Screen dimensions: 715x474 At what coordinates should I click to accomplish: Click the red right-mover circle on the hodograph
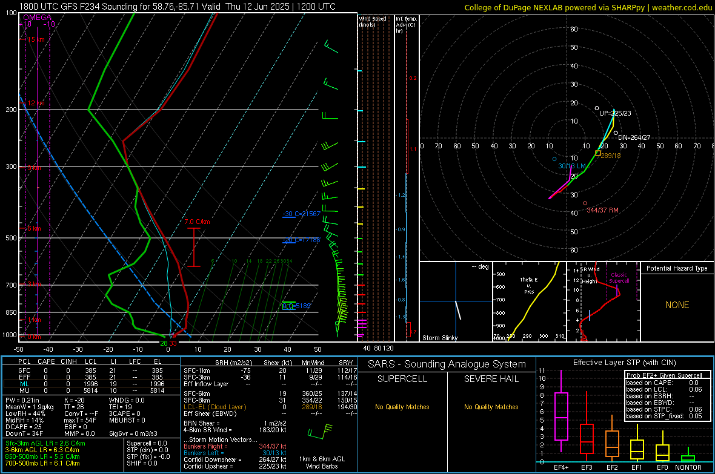click(585, 203)
